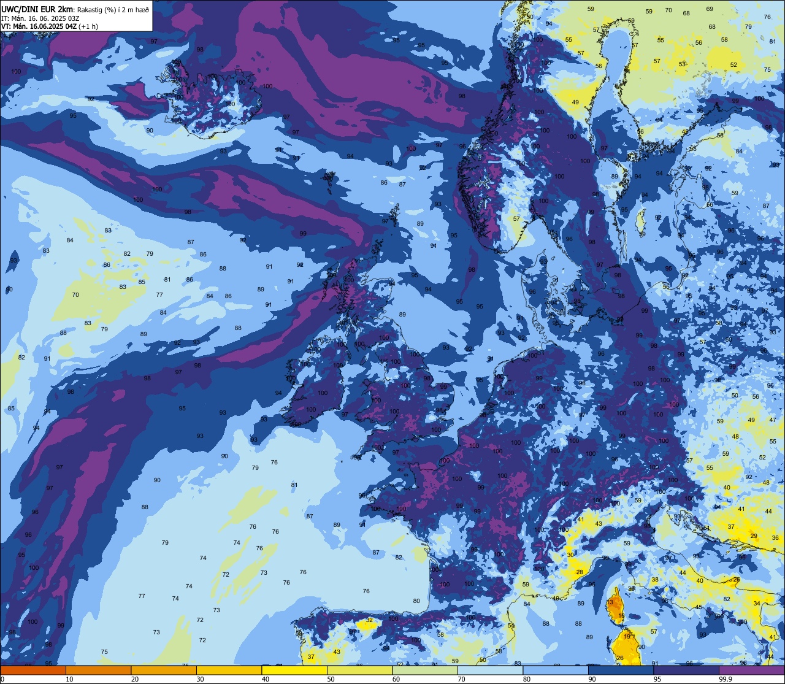Click the purple above-99.9 legend segment

point(751,670)
